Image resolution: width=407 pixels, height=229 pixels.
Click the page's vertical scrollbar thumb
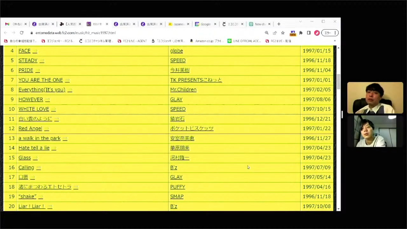click(x=338, y=81)
